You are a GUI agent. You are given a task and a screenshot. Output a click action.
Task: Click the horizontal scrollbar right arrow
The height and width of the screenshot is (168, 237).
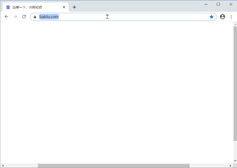(231, 166)
